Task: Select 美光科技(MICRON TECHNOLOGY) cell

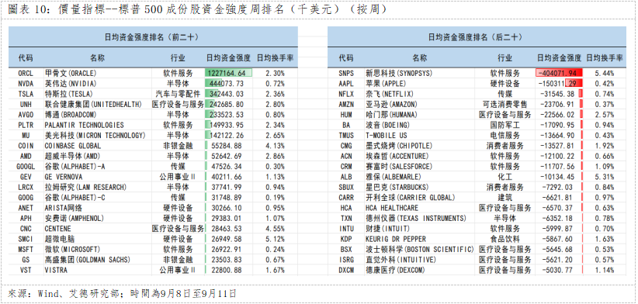Action: pos(95,136)
